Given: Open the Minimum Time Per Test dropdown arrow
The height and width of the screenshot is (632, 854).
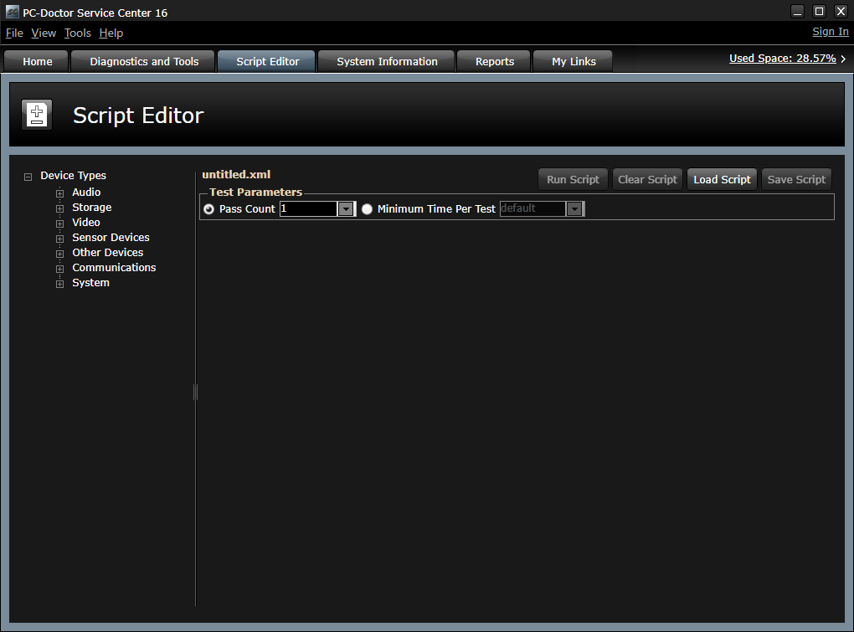Looking at the screenshot, I should click(574, 209).
